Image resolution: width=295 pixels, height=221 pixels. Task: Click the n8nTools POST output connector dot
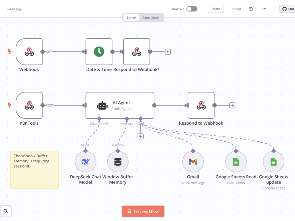[x=43, y=105]
